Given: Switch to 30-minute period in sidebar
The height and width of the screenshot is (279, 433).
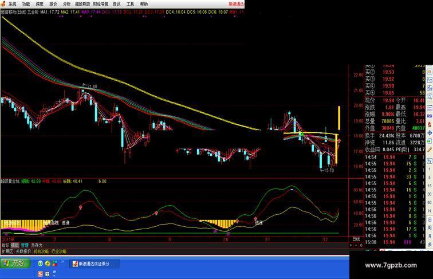Looking at the screenshot, I should coord(430,194).
